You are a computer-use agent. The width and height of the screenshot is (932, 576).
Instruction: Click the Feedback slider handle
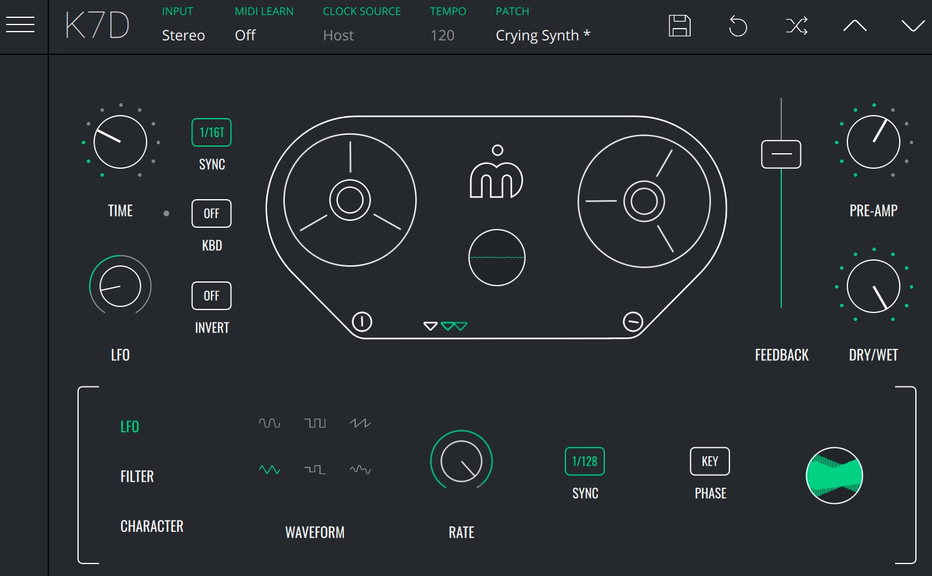[x=781, y=154]
